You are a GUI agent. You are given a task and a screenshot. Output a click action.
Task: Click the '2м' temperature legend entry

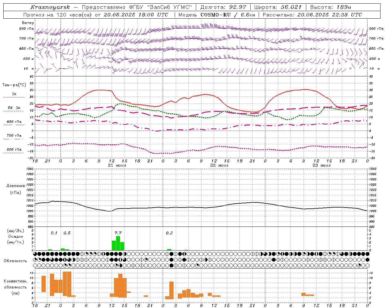(x=14, y=94)
